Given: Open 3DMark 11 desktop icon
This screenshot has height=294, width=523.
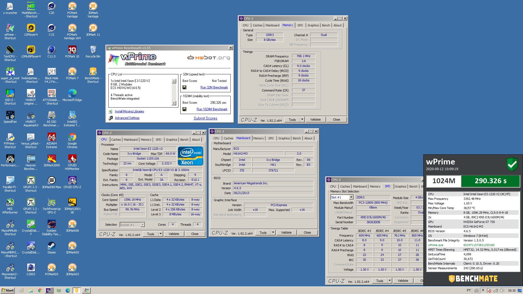Looking at the screenshot, I should 93,30.
